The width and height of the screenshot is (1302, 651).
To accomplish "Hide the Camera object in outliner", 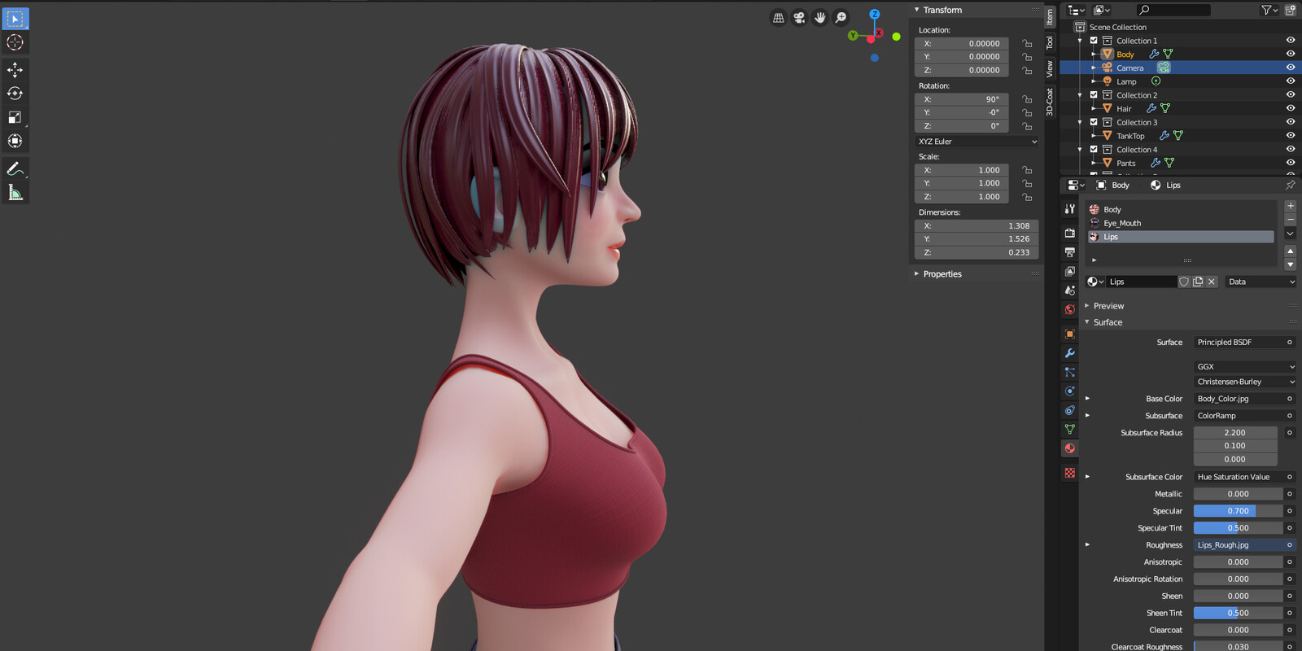I will point(1291,68).
